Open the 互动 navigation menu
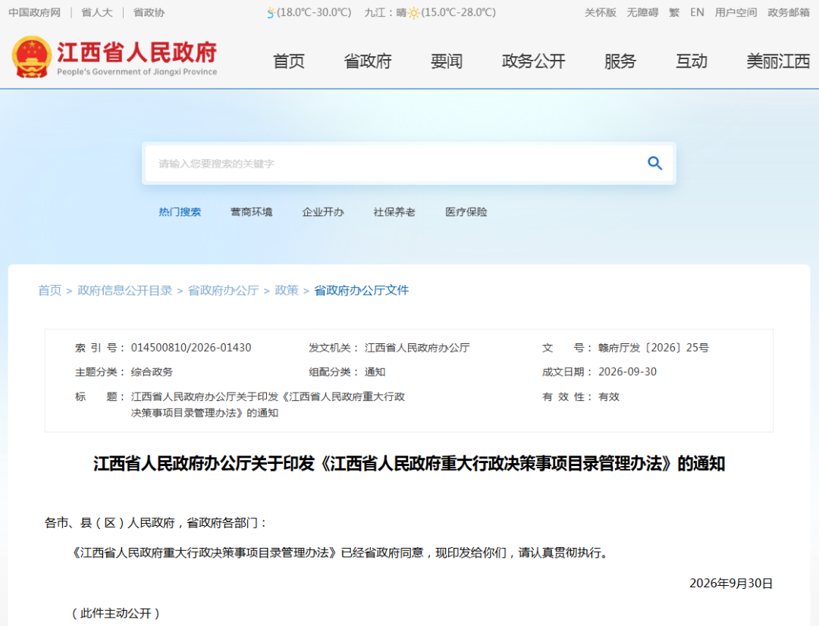 [x=692, y=61]
